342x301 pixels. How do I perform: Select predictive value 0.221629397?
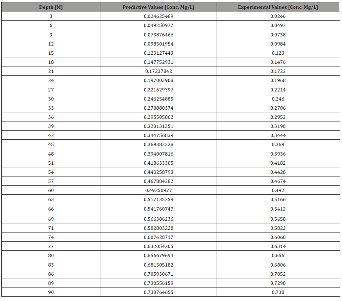tap(158, 90)
